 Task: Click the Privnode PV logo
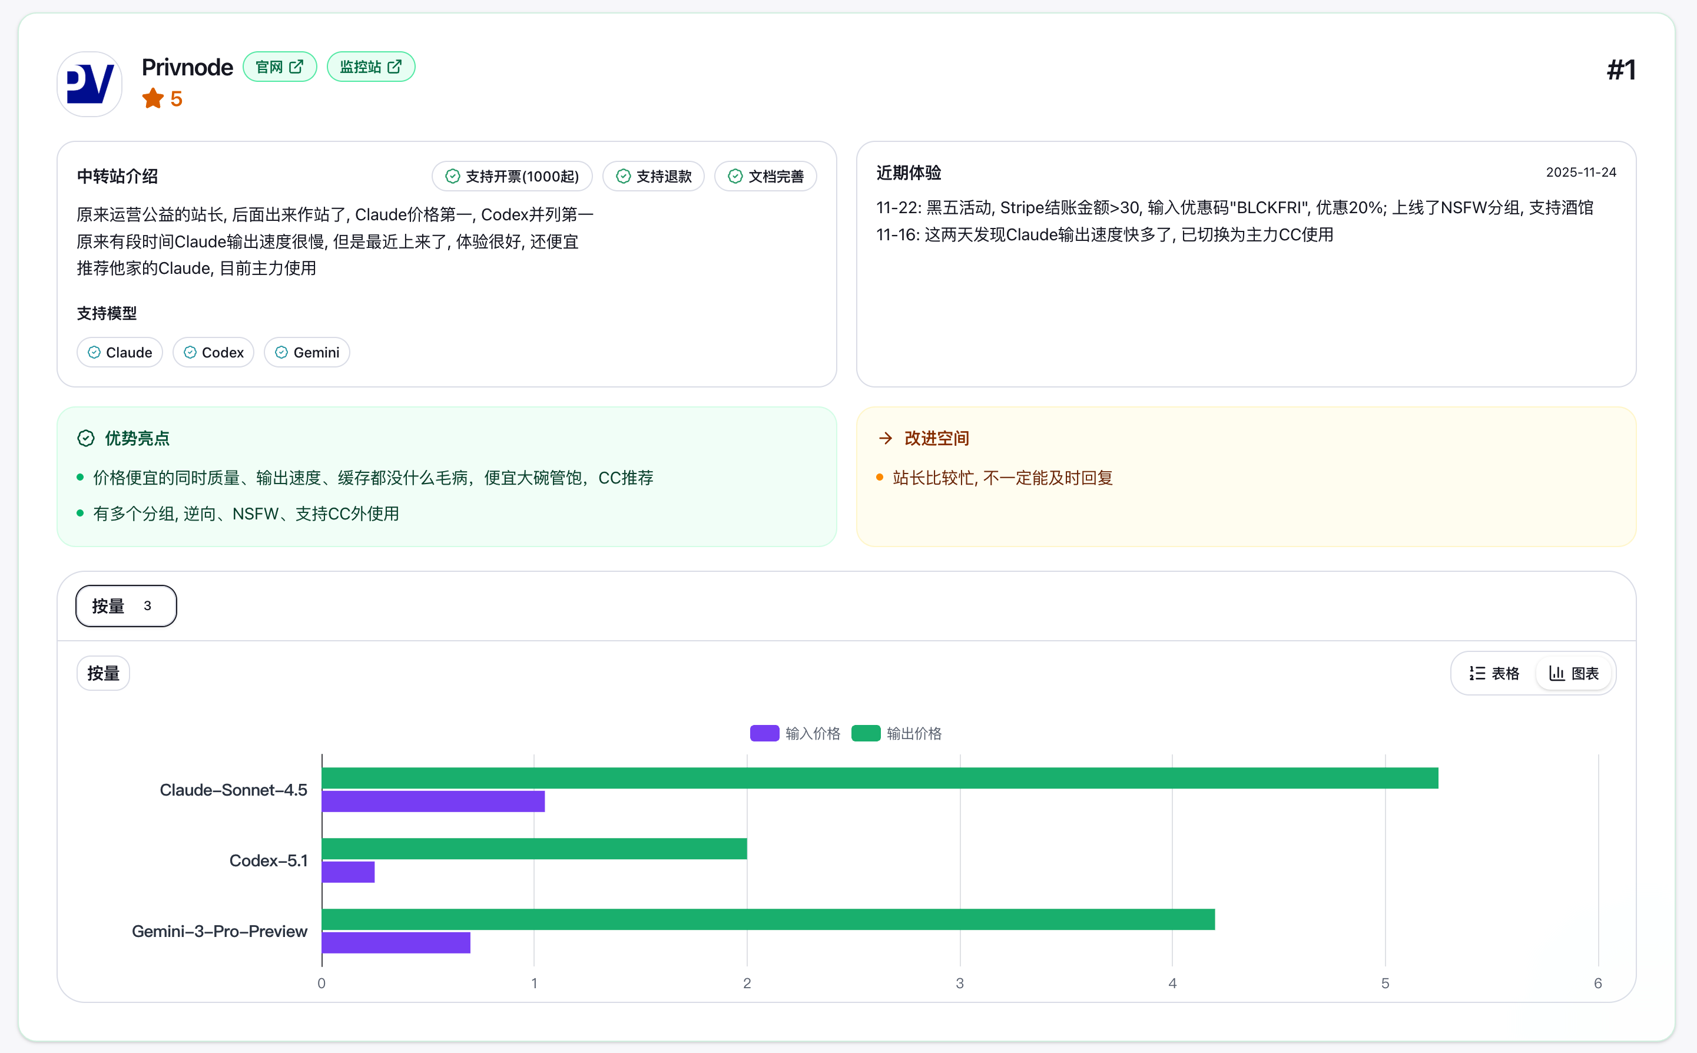[89, 84]
